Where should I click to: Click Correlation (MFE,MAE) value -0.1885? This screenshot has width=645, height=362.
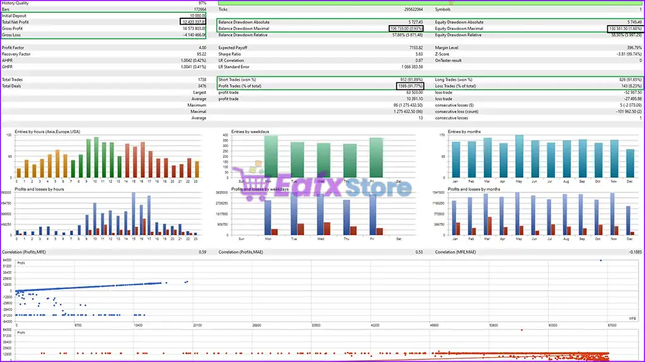[x=635, y=252]
